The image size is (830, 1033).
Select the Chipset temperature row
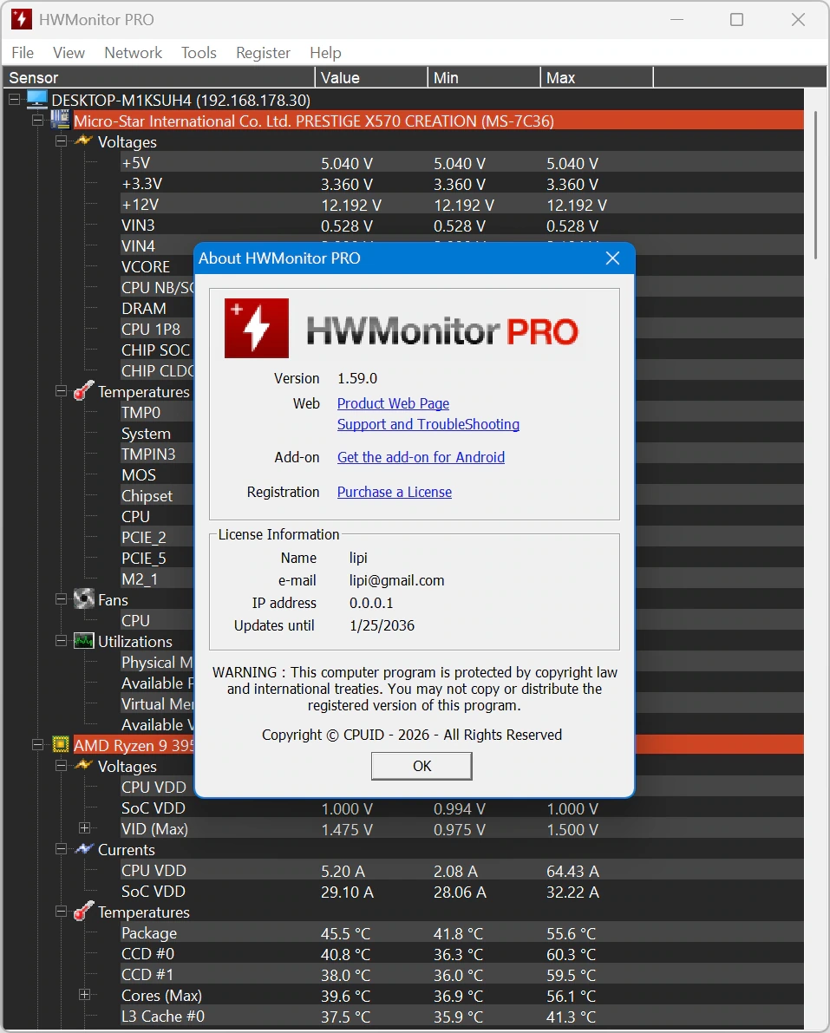tap(147, 495)
